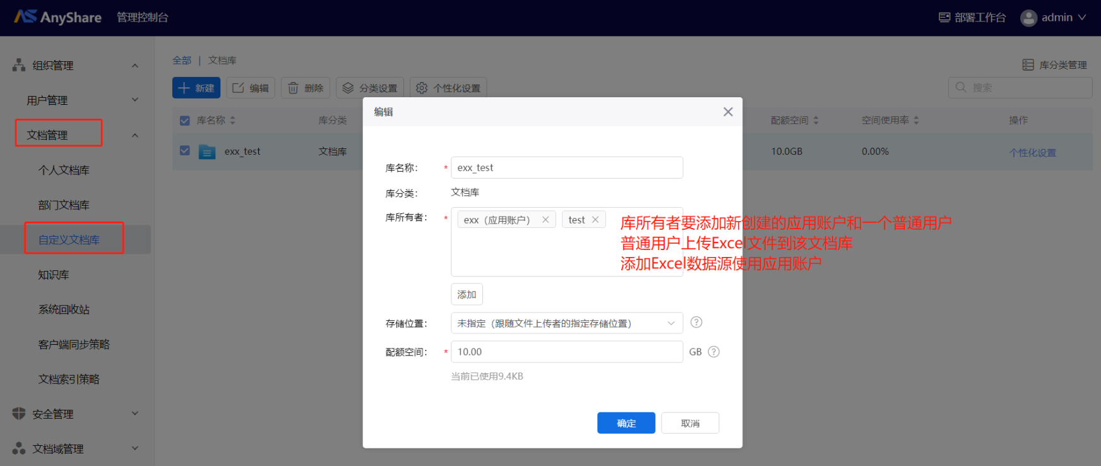Expand the 文档域管理 section chevron
Viewport: 1101px width, 466px height.
[x=135, y=448]
